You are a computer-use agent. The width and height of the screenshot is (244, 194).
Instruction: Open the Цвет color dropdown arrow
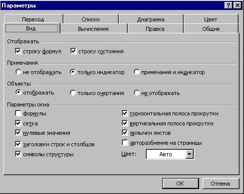pyautogui.click(x=189, y=154)
